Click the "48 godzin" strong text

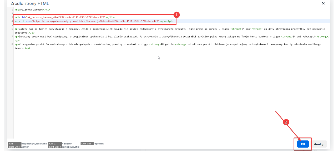167,44
